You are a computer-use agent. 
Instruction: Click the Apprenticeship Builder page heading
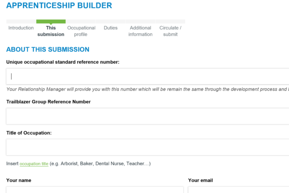click(59, 5)
